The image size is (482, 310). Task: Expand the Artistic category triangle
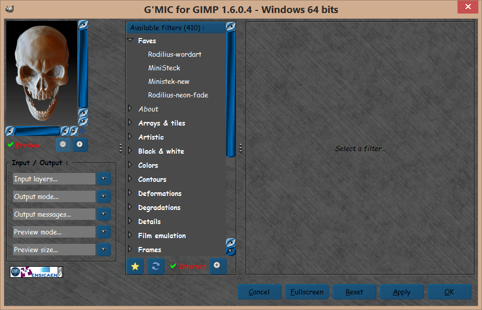pyautogui.click(x=130, y=137)
